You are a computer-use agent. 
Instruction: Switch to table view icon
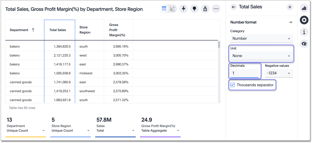[164, 9]
